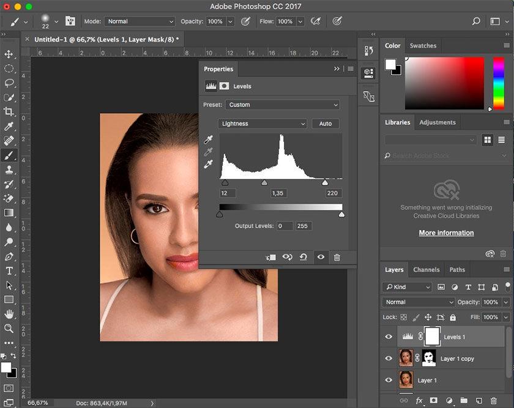
Task: Switch to the Swatches tab
Action: pos(423,46)
